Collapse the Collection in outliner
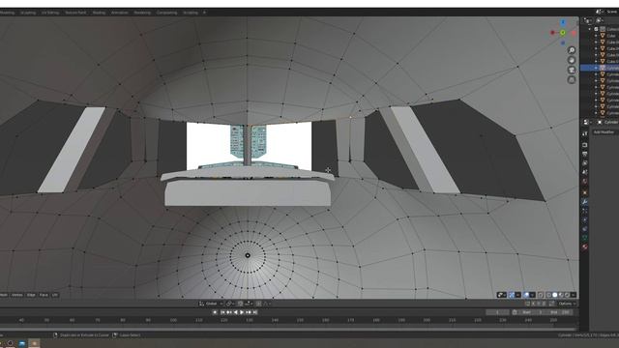Viewport: 619px width, 348px height. point(590,29)
